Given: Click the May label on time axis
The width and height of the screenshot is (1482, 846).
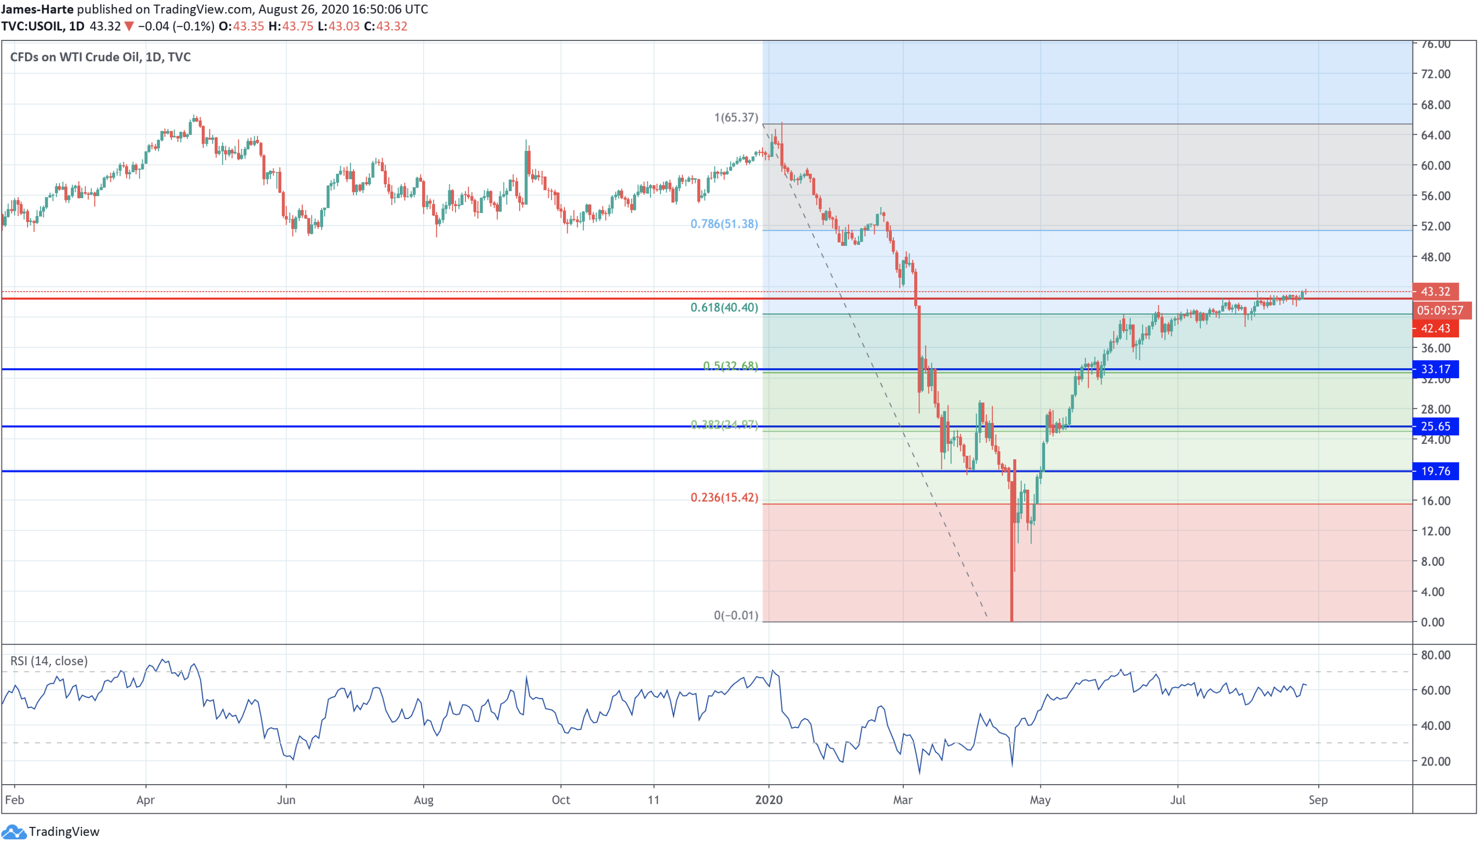Looking at the screenshot, I should click(1040, 800).
